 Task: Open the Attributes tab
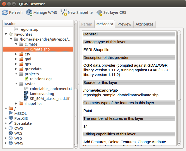tap(144, 24)
